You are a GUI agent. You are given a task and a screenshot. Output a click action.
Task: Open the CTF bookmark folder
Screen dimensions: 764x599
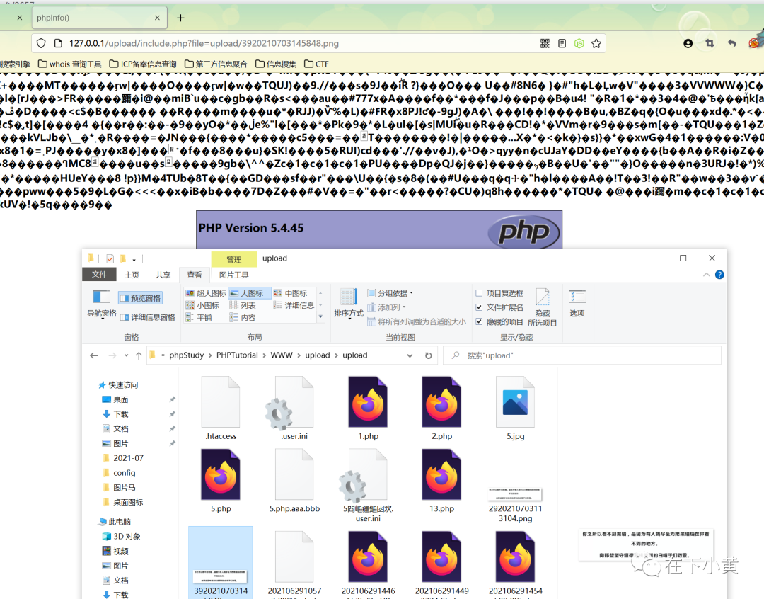pyautogui.click(x=316, y=64)
